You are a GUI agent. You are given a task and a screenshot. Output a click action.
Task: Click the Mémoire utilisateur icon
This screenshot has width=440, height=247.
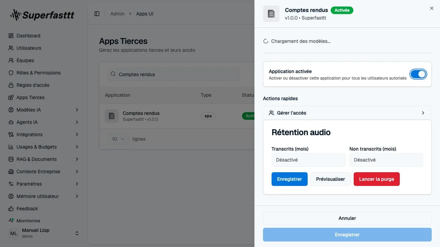pos(11,196)
